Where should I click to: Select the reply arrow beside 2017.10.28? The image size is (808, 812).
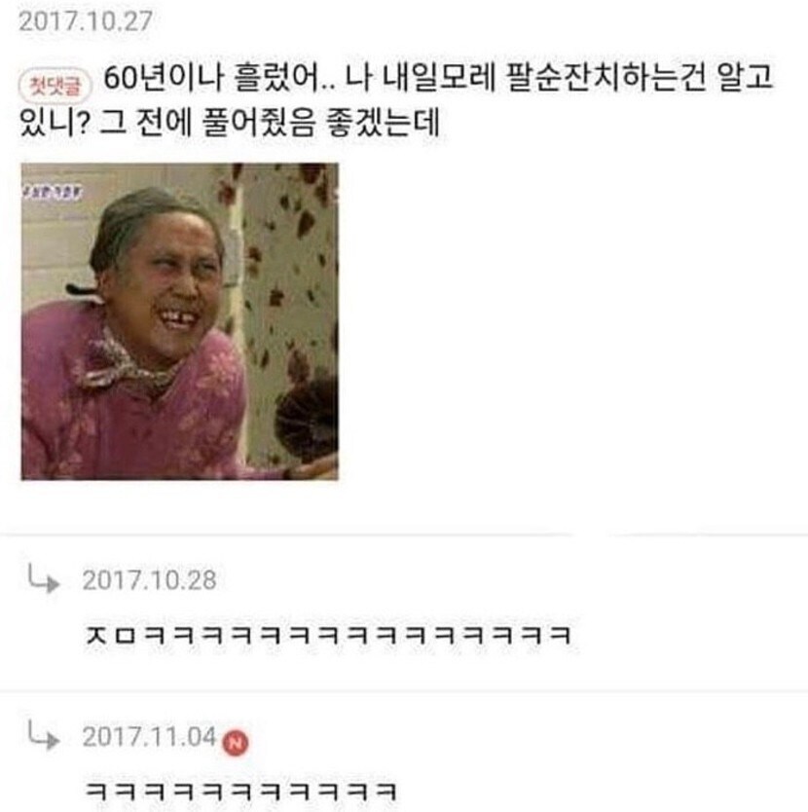click(x=44, y=577)
